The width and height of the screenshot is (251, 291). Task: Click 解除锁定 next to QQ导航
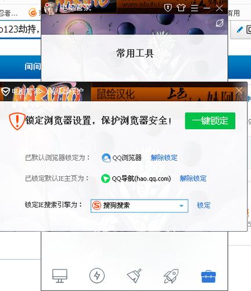point(193,178)
